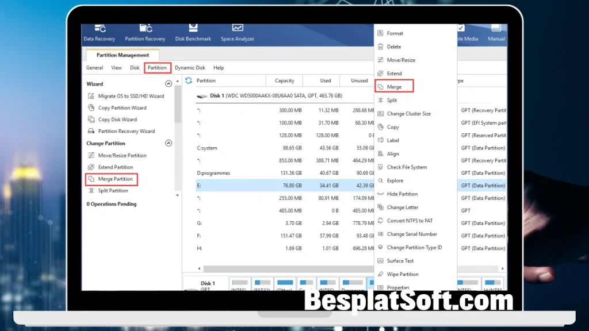Image resolution: width=589 pixels, height=331 pixels.
Task: Open the Space Analyzer
Action: point(237,33)
